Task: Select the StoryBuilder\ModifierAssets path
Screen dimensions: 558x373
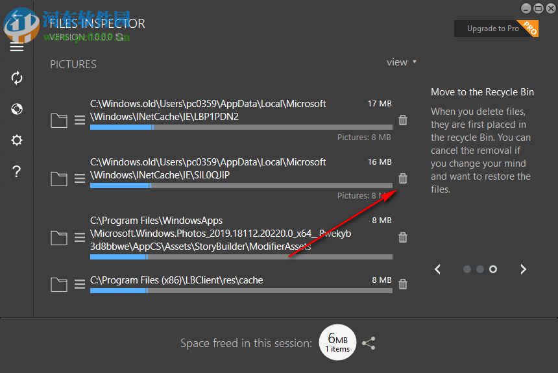Action: coord(221,234)
